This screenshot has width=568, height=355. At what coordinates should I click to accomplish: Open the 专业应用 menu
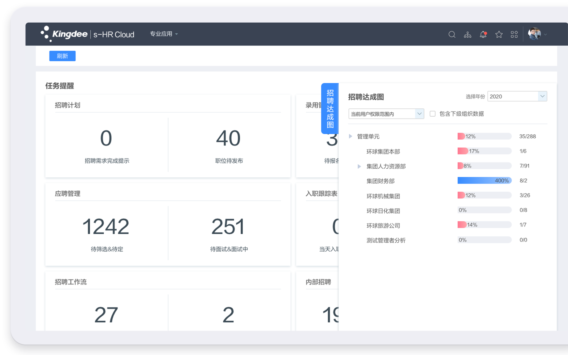164,34
